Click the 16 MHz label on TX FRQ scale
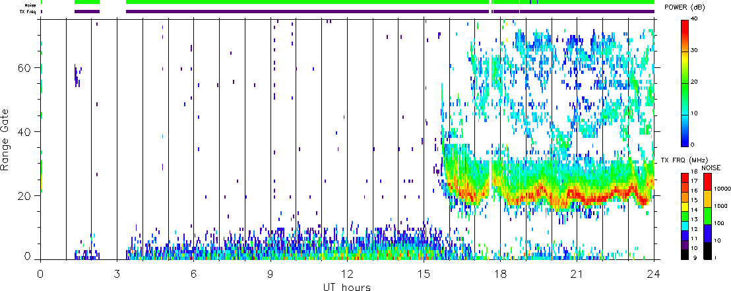731x291 pixels. pos(695,191)
